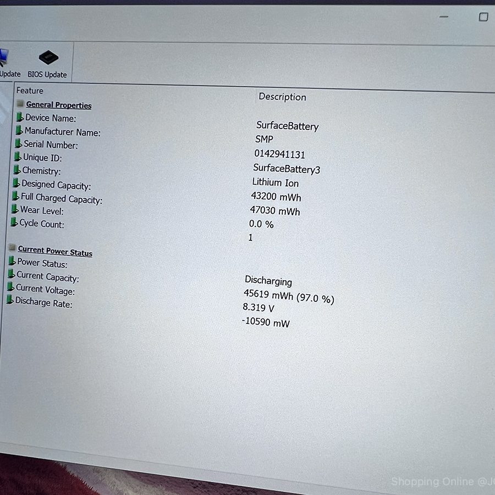
Task: Click the battery icon beside Power Status
Action: [12, 261]
